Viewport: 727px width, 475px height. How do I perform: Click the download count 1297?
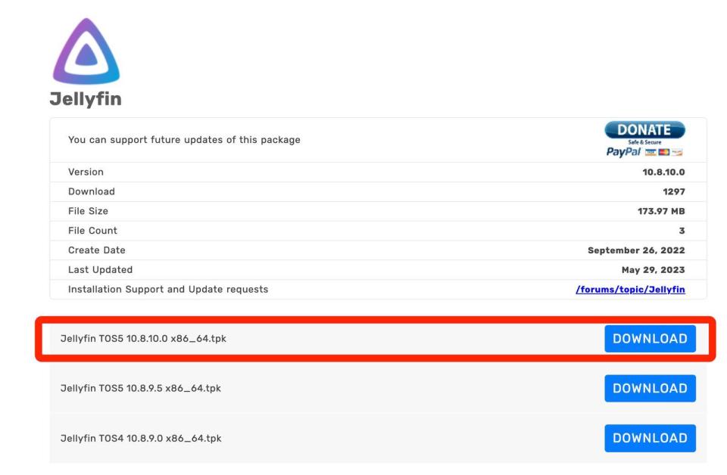674,191
